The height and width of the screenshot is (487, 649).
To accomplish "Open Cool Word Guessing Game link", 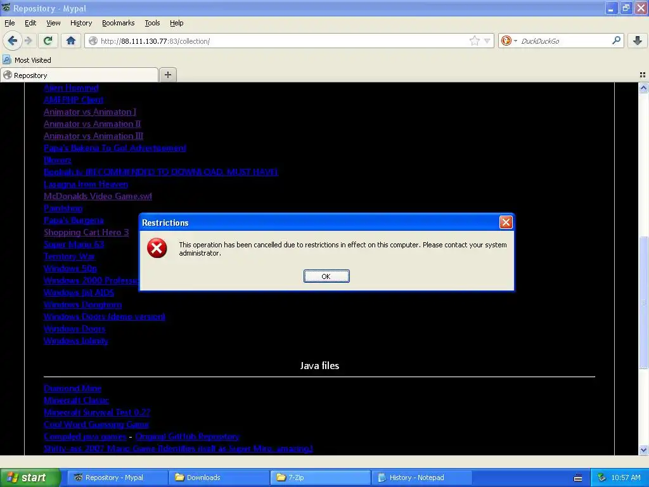I will (96, 424).
